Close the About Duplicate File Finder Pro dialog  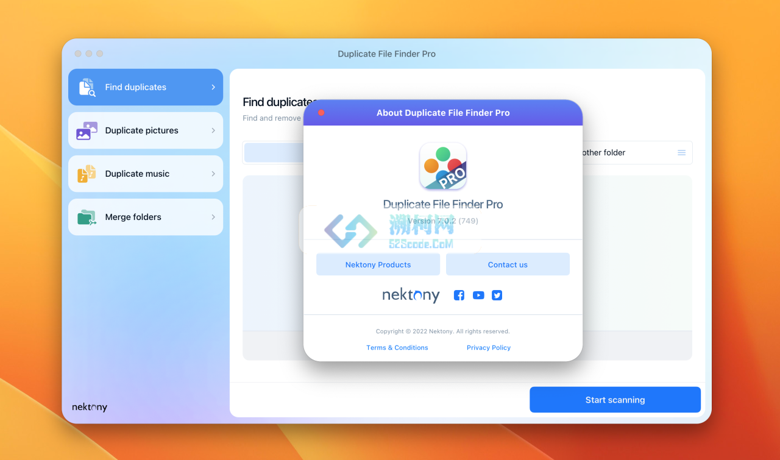(x=321, y=113)
